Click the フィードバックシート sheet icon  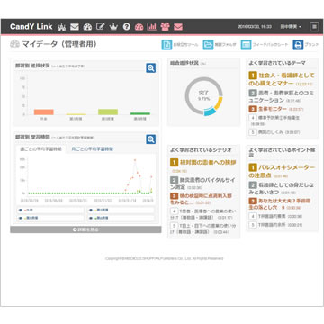pos(247,45)
